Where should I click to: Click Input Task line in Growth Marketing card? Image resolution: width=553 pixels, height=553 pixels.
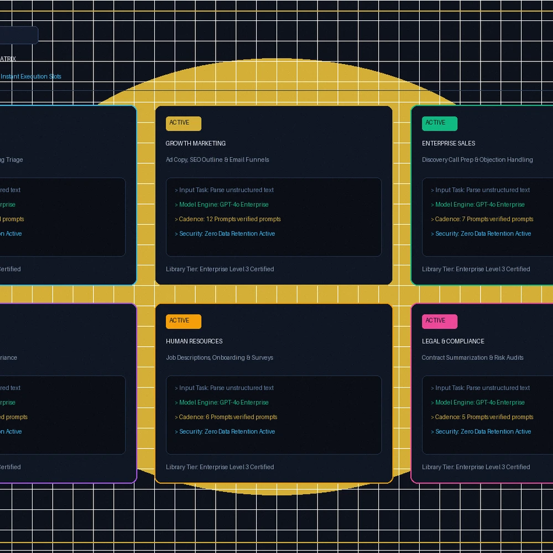[x=224, y=190]
